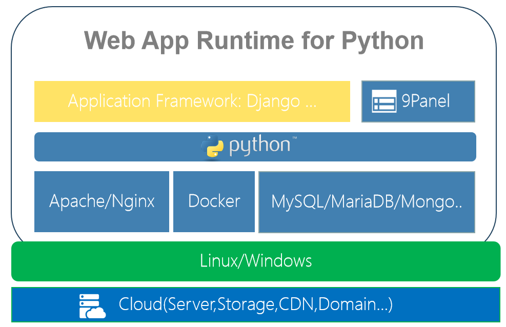Select the Apache/Nginx block
The width and height of the screenshot is (506, 327).
pyautogui.click(x=102, y=201)
